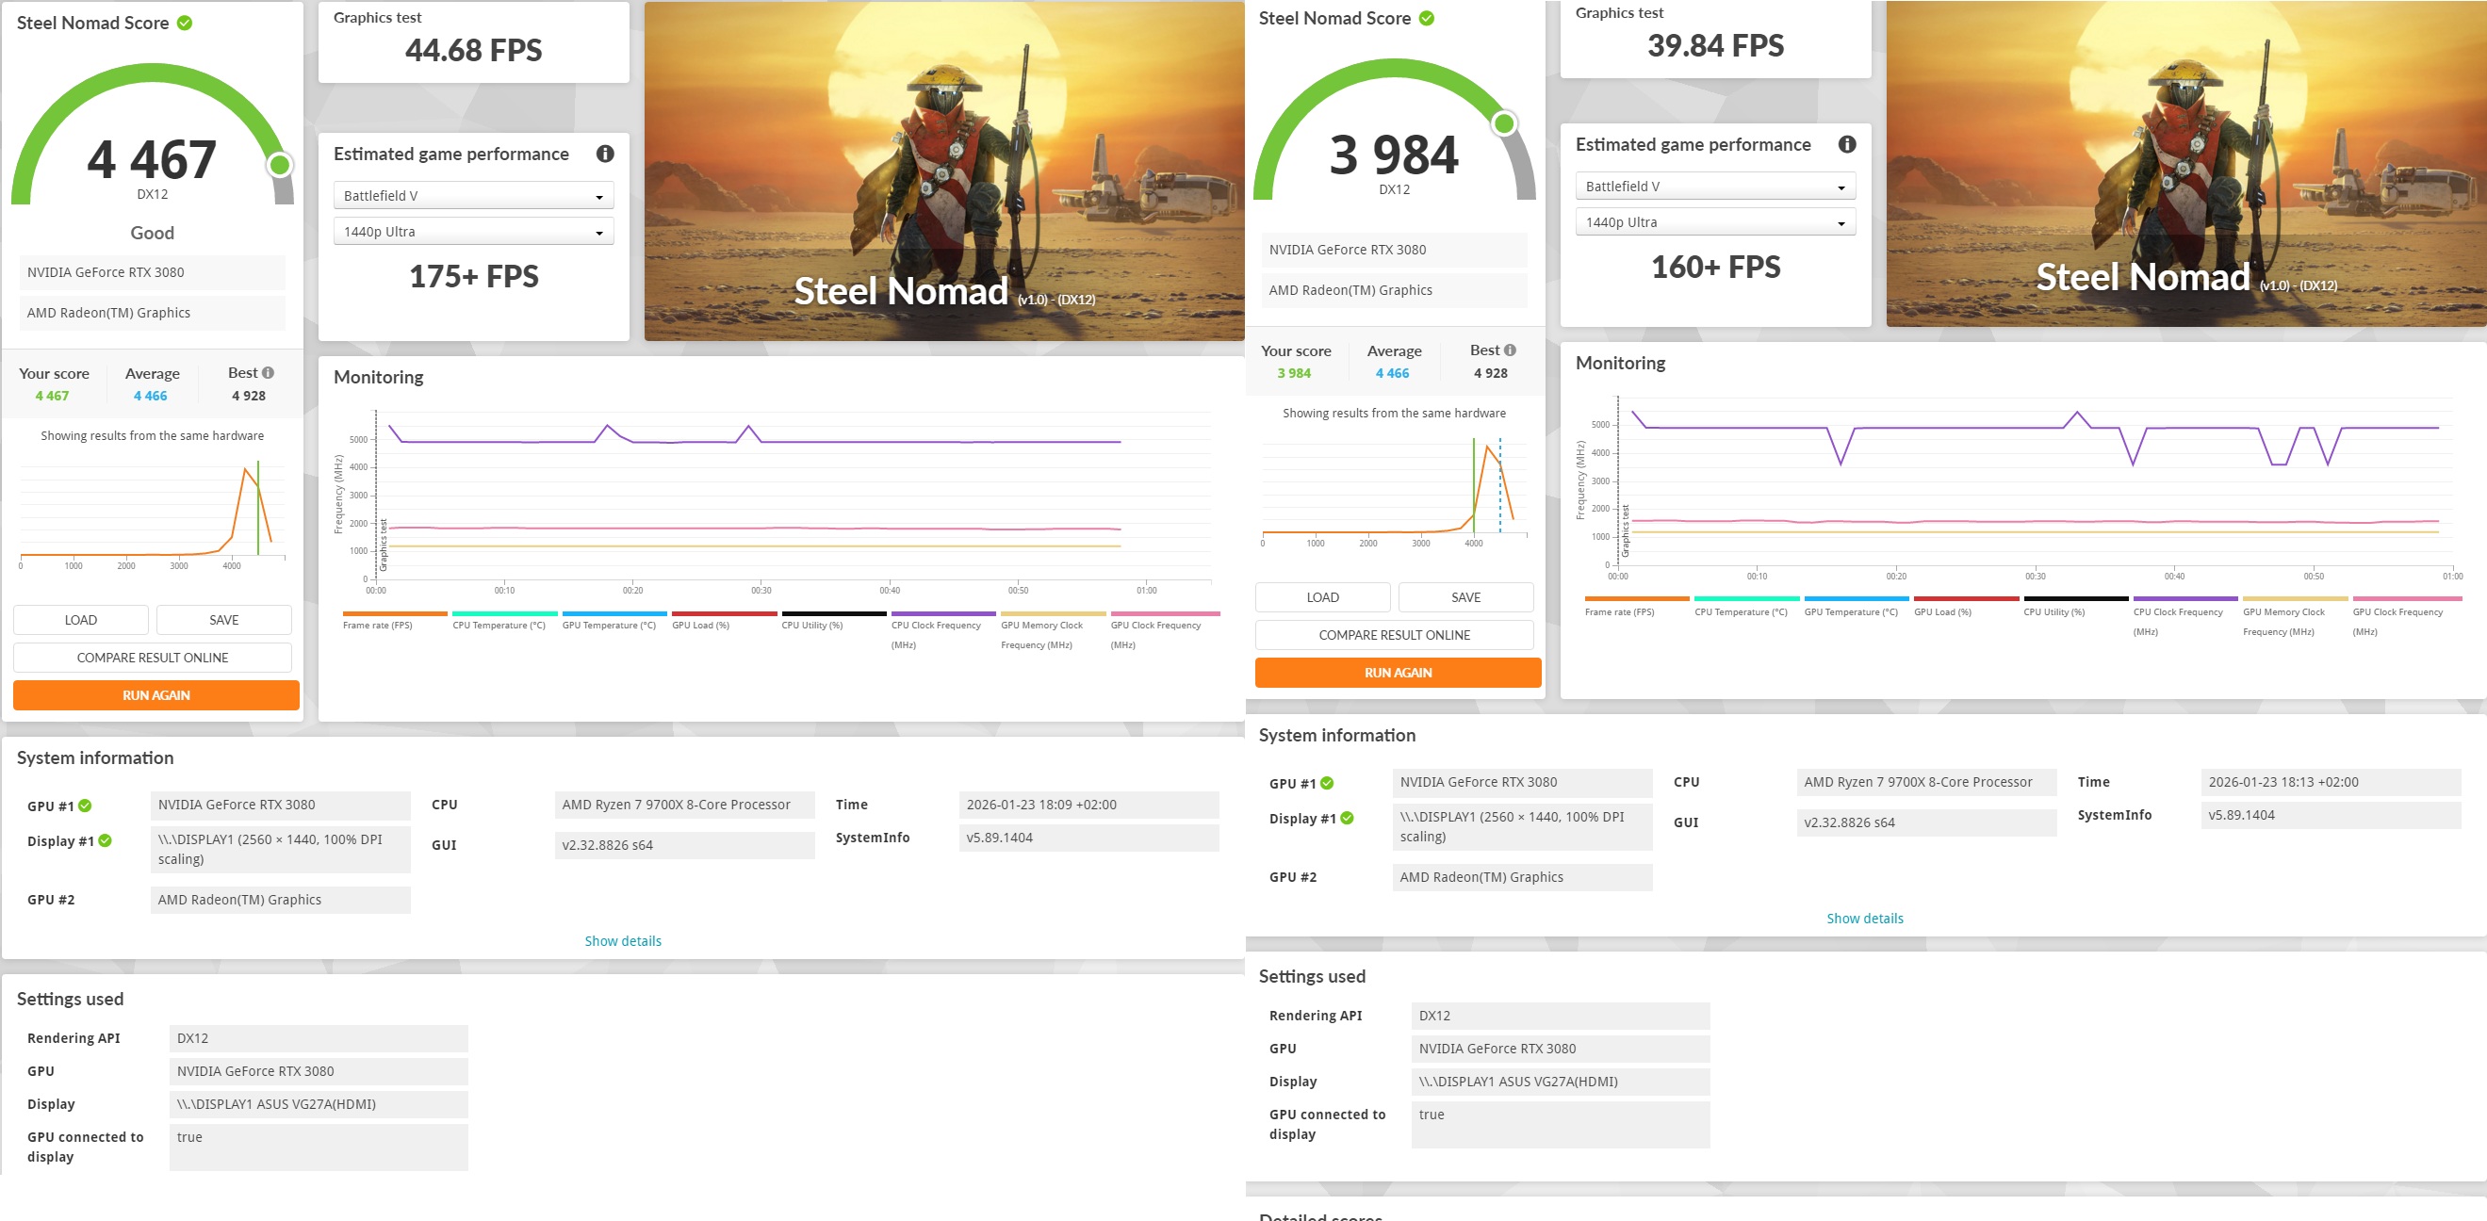This screenshot has width=2487, height=1221.
Task: Click COMPARE RESULT ONLINE under 4 467 score
Action: point(153,658)
